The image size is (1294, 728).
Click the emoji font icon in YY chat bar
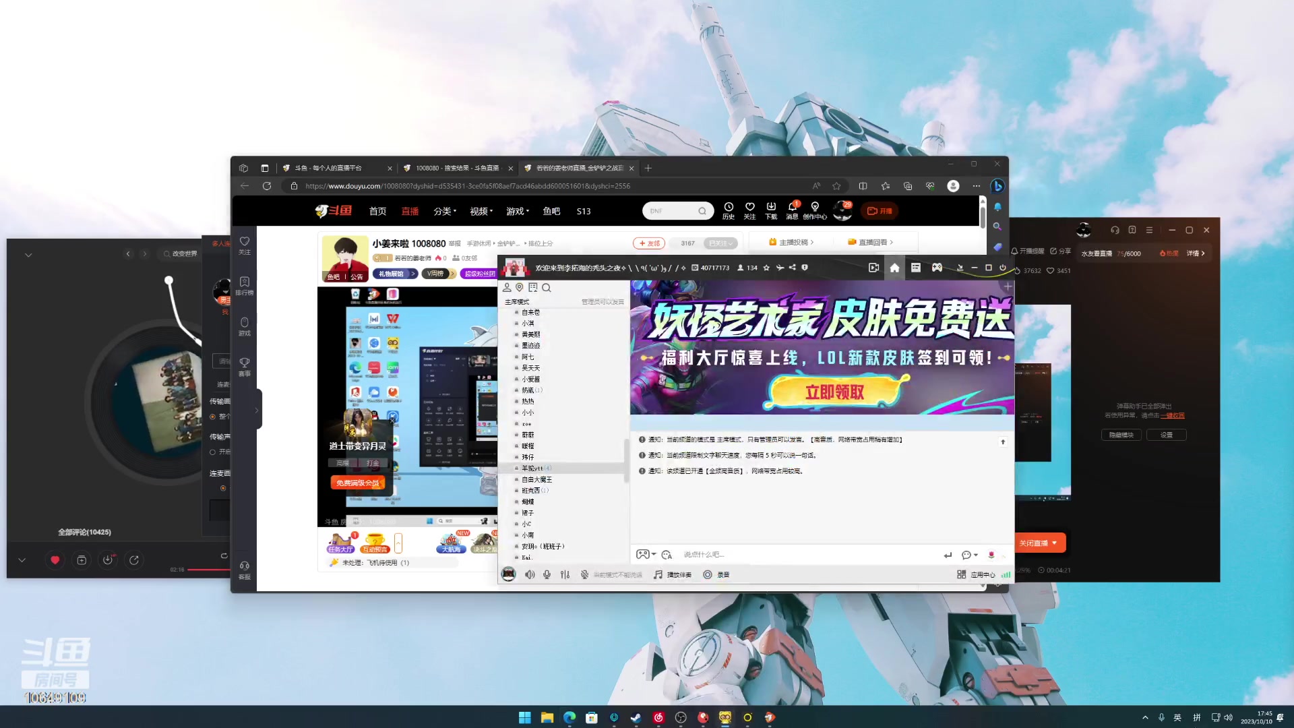[x=667, y=554]
